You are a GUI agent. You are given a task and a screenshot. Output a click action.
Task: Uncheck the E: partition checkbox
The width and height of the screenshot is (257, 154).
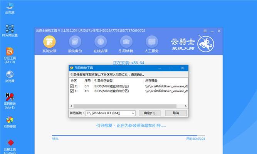coord(72,91)
